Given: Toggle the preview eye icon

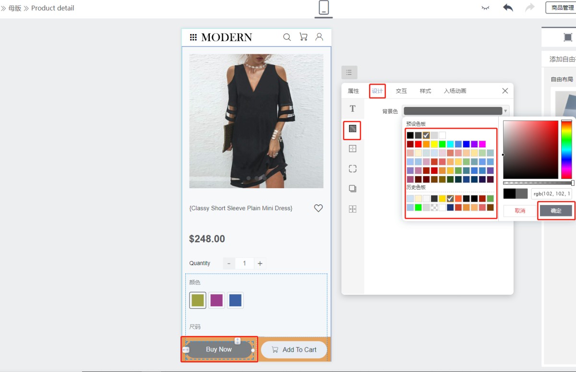Looking at the screenshot, I should pos(485,8).
